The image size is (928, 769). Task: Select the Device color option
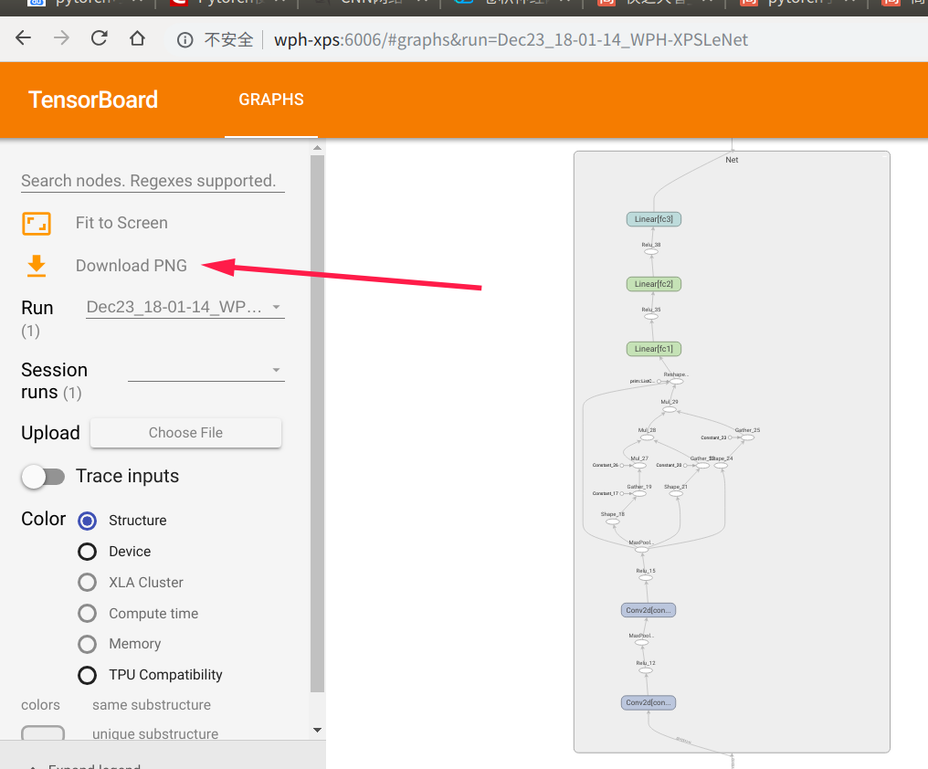tap(87, 551)
